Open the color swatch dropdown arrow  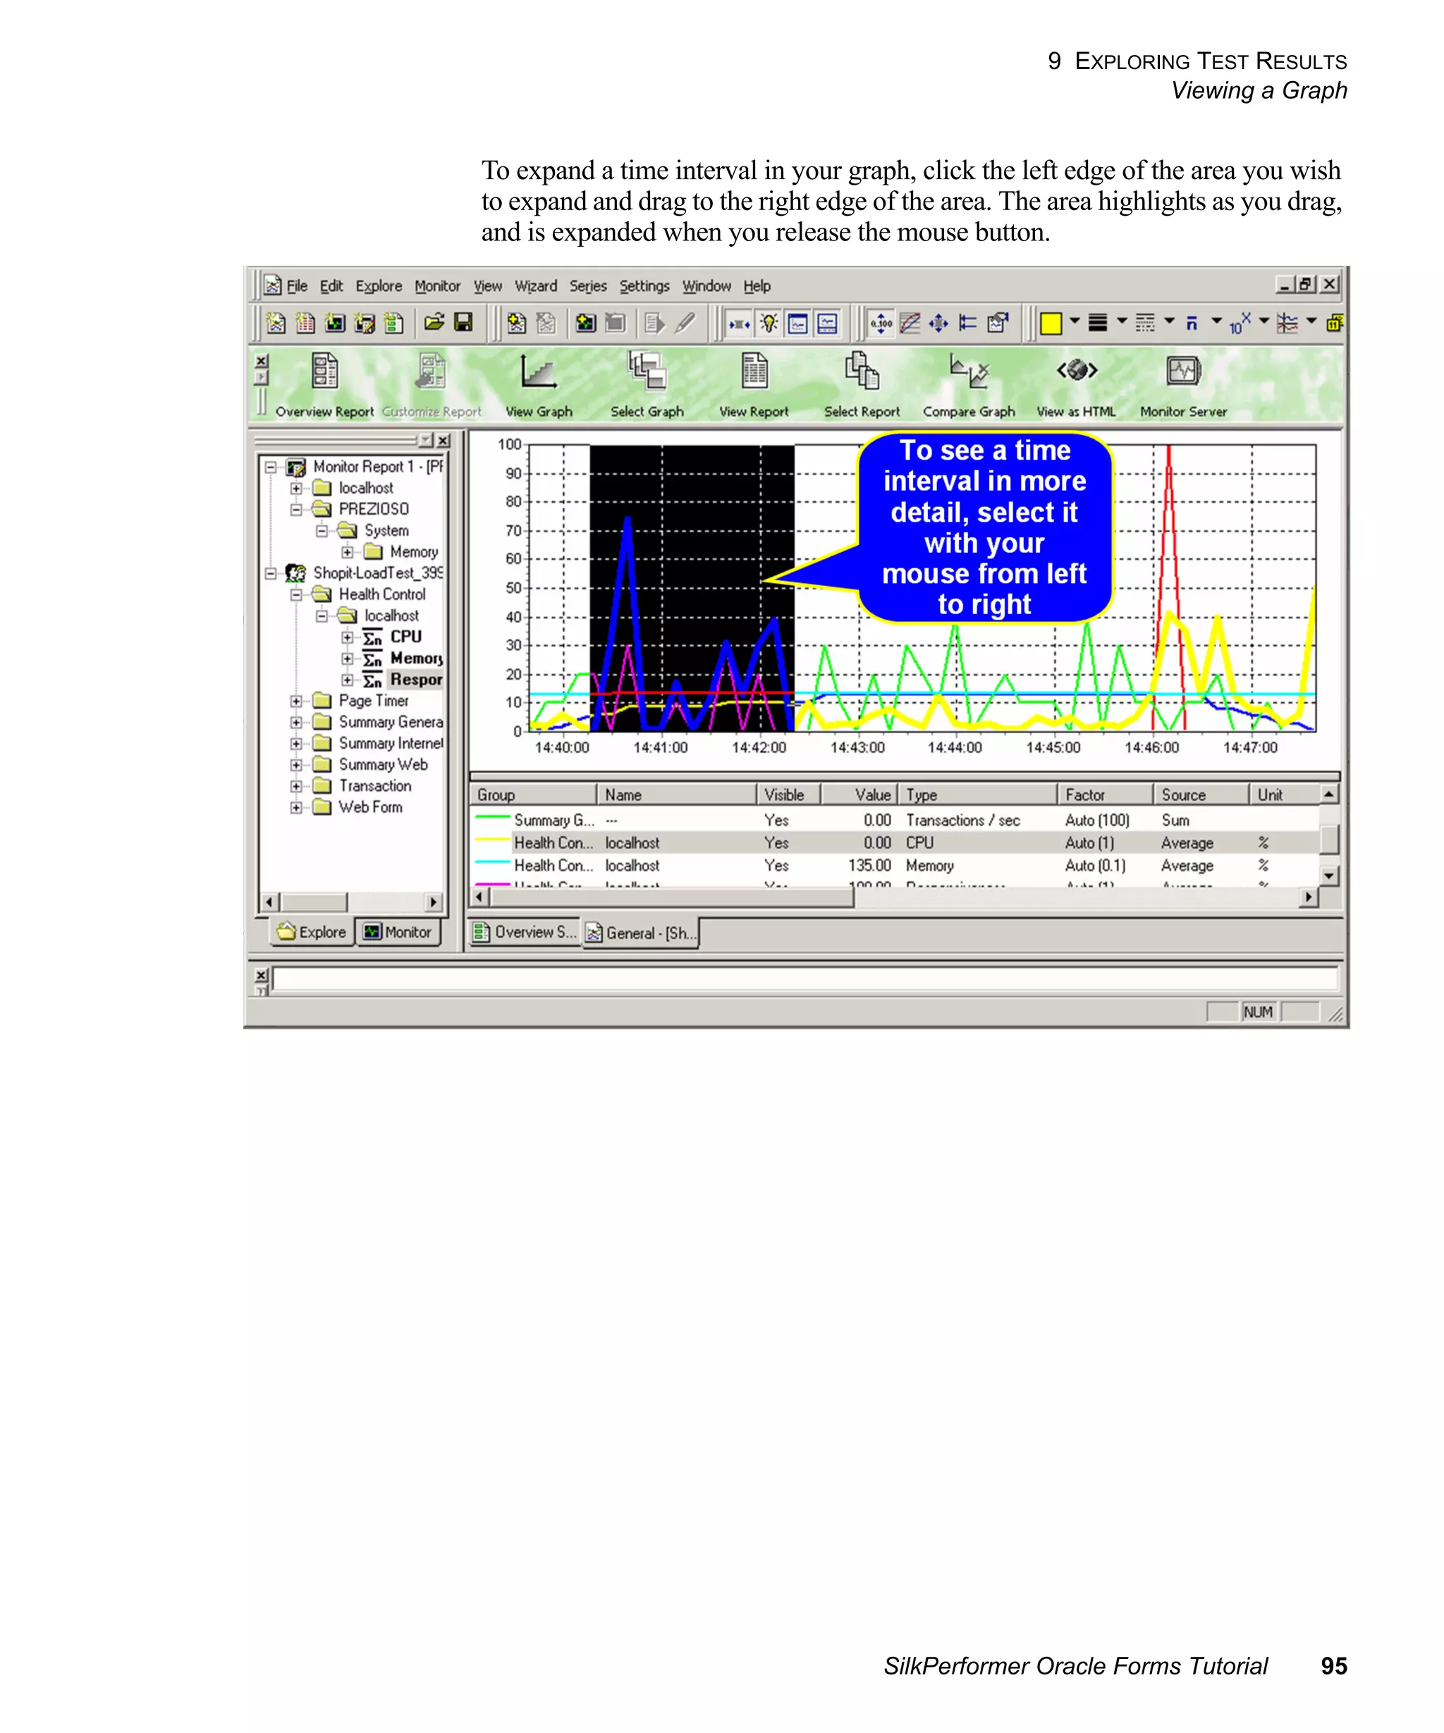coord(1075,322)
